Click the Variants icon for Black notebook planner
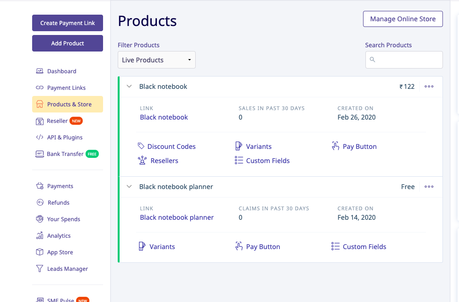This screenshot has width=459, height=302. click(x=142, y=246)
